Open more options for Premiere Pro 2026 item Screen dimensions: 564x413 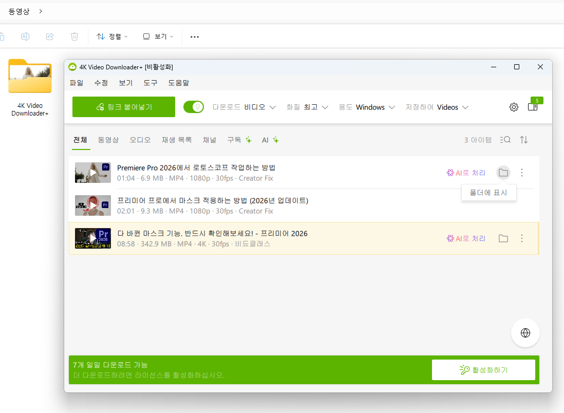point(522,173)
